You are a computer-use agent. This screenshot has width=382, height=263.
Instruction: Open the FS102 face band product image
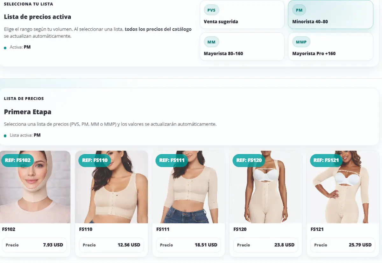pos(35,187)
